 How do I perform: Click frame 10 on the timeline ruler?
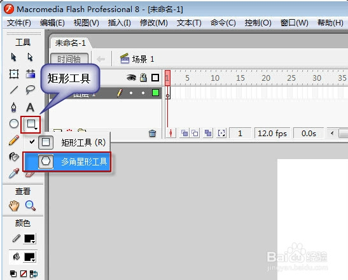point(215,78)
